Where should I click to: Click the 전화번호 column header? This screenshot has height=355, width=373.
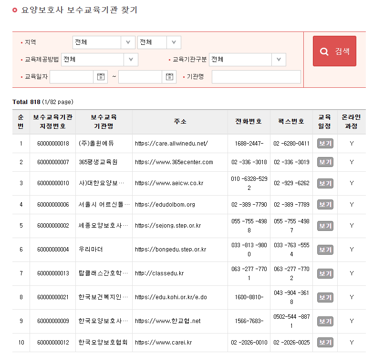(x=249, y=122)
